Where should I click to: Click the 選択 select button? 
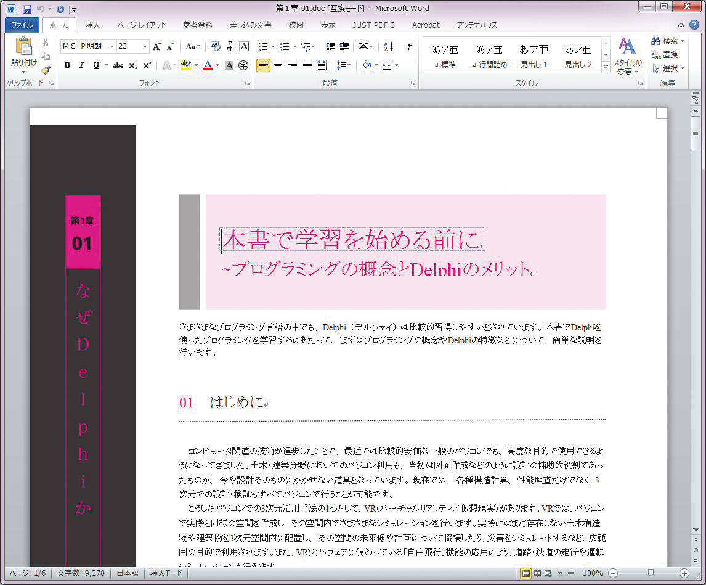tap(668, 68)
